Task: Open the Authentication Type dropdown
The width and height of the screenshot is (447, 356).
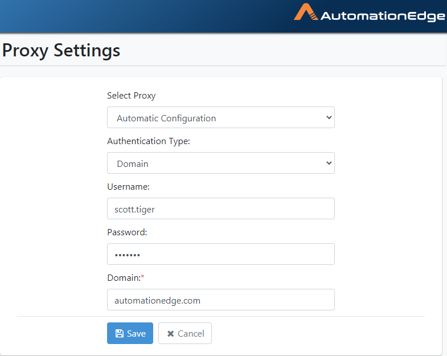Action: [x=220, y=163]
